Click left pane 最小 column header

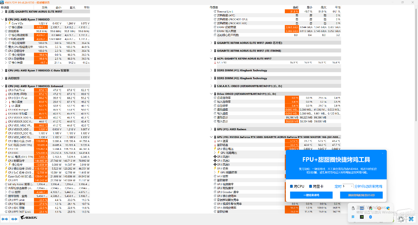[59, 7]
